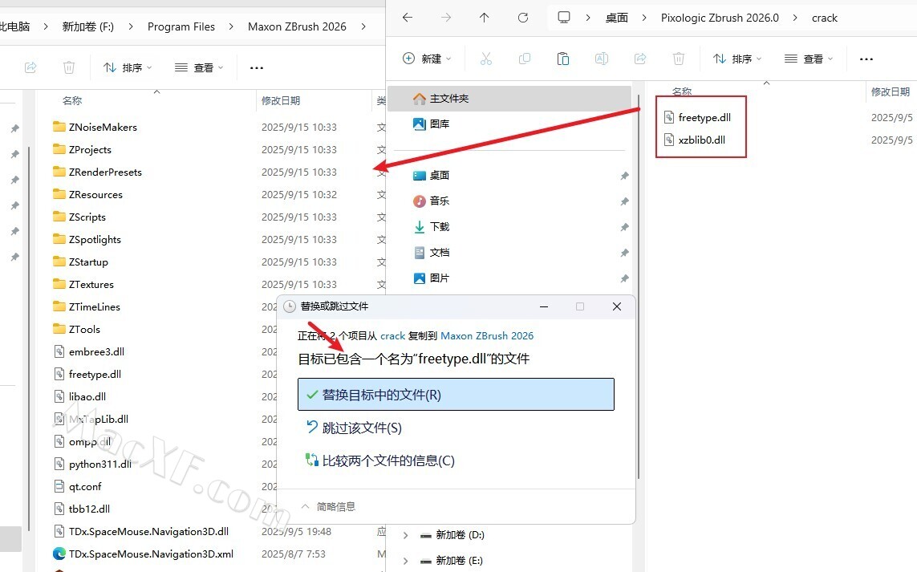Screen dimensions: 917x572
Task: Click 桌面 in the crack window breadcrumb
Action: point(616,18)
